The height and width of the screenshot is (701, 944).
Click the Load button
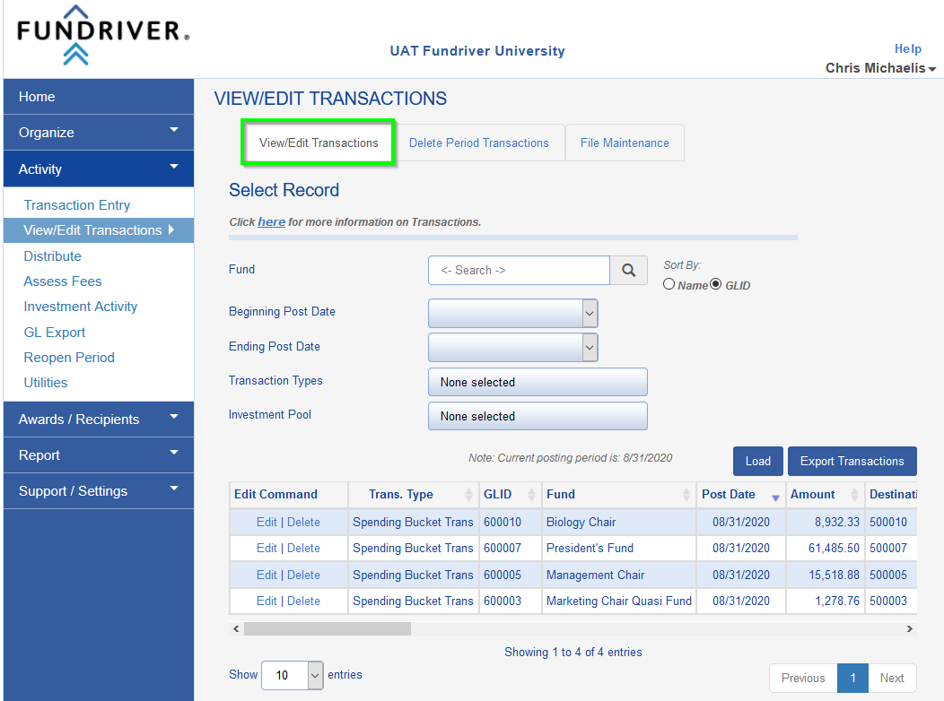tap(758, 461)
